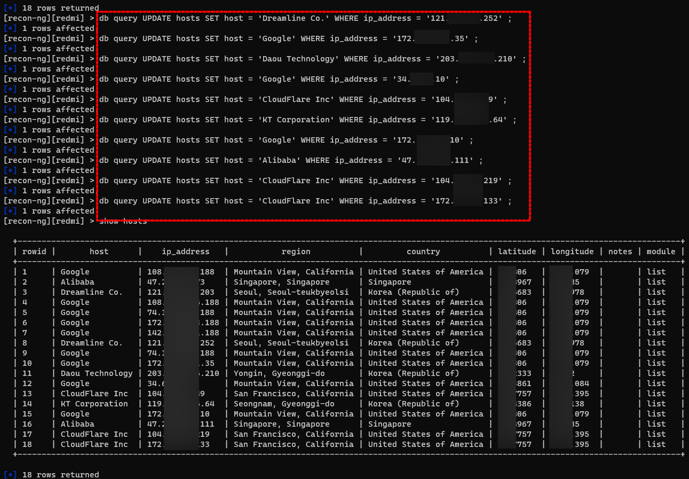Select 'CloudFlare Inc' host cell in row 13
The image size is (689, 479).
tap(94, 394)
